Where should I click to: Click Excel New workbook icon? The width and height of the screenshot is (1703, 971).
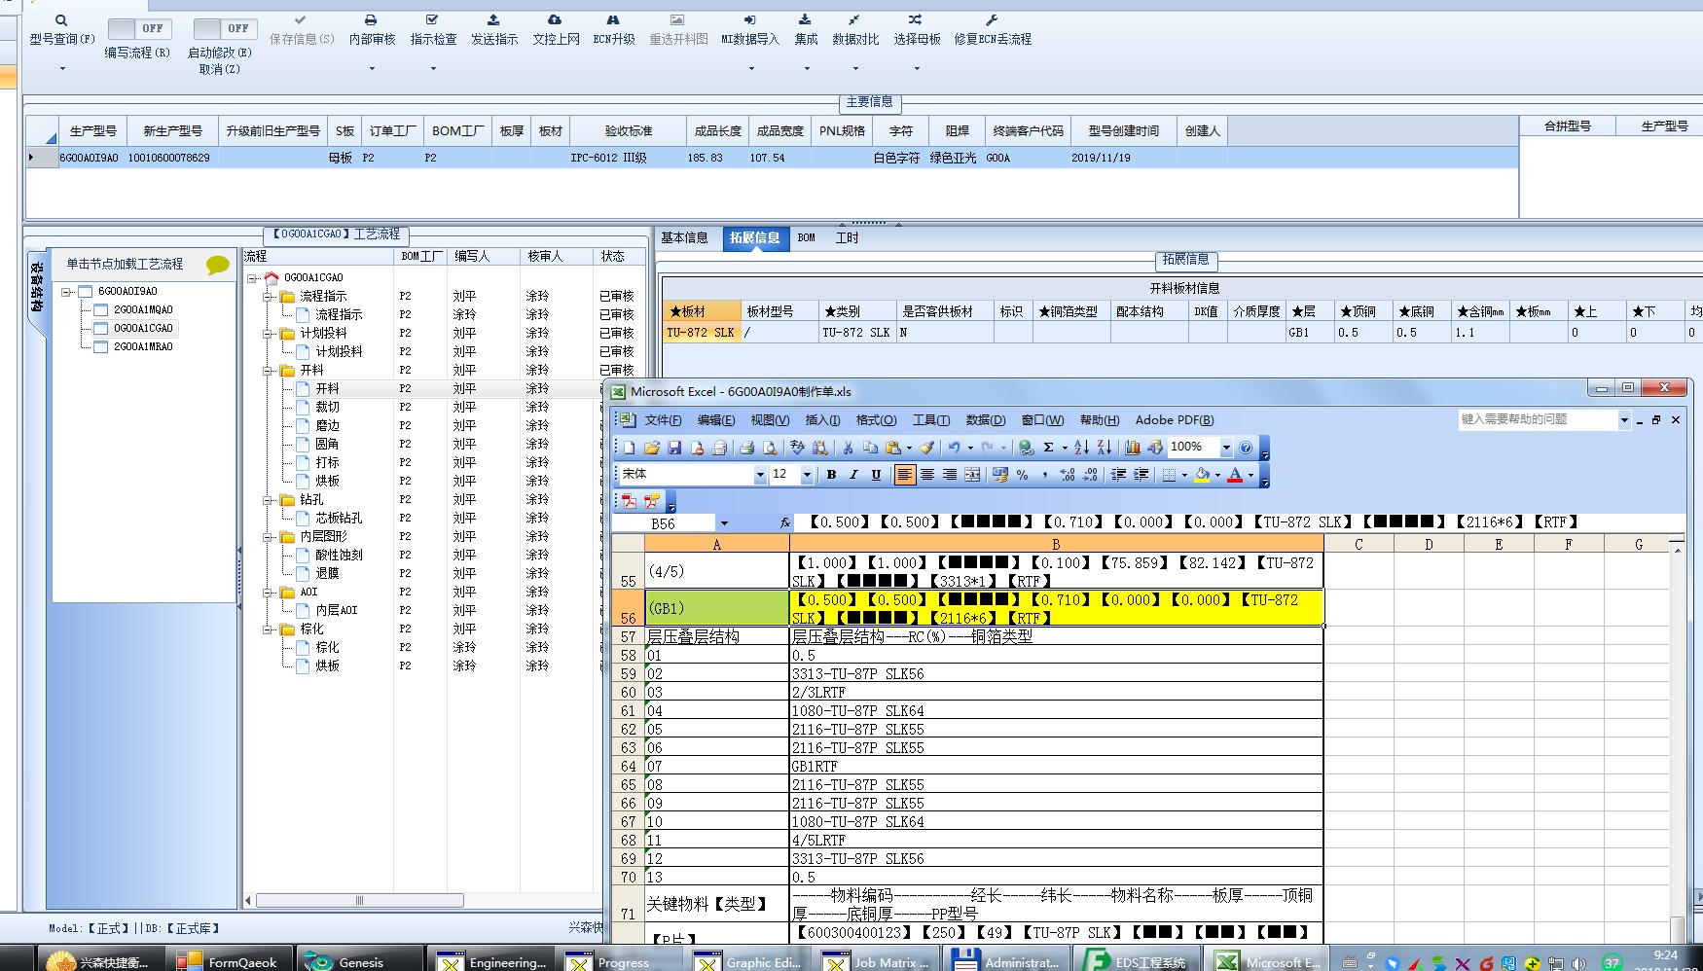(629, 448)
